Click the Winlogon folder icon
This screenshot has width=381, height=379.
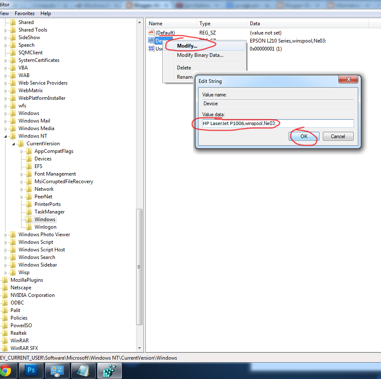[x=29, y=227]
